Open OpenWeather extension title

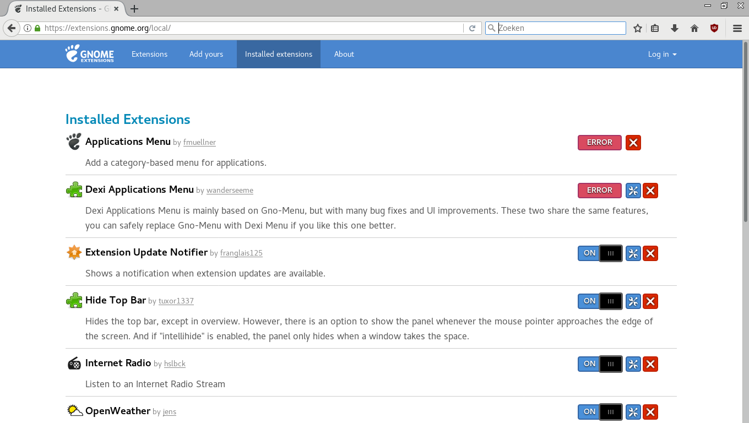[x=118, y=411]
